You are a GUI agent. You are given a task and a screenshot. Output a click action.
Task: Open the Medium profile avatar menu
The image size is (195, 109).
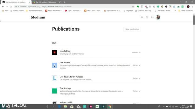point(158,17)
